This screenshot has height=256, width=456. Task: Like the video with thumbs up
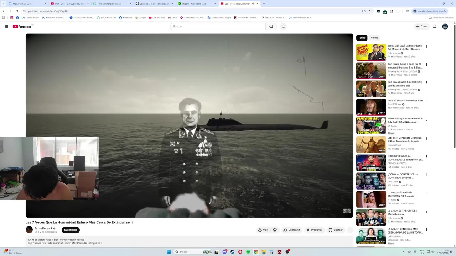pyautogui.click(x=263, y=230)
